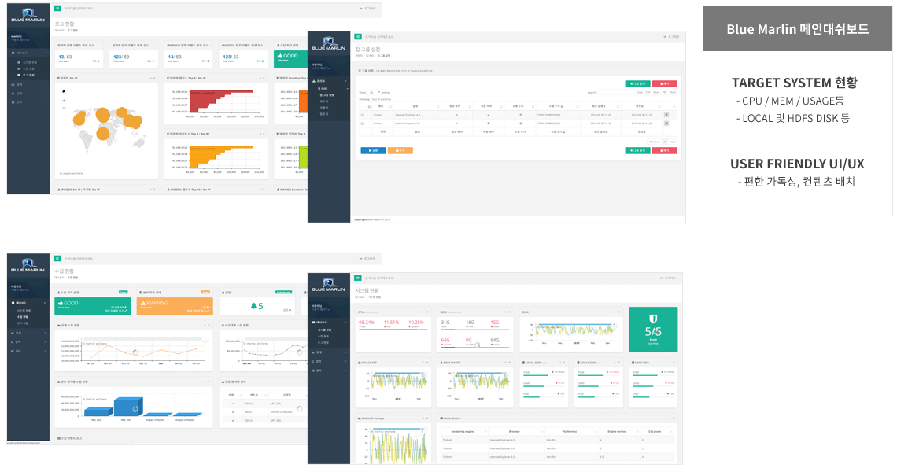Image resolution: width=897 pixels, height=472 pixels.
Task: Click the shield icon on the 5/5 Host card
Action: pyautogui.click(x=653, y=319)
